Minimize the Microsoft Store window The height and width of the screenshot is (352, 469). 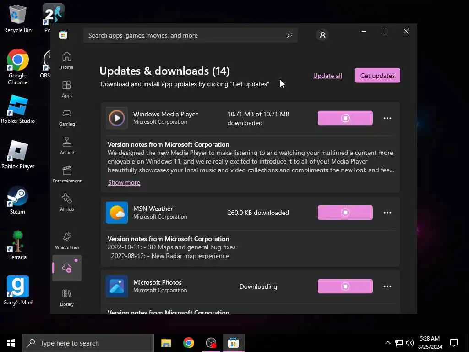364,31
